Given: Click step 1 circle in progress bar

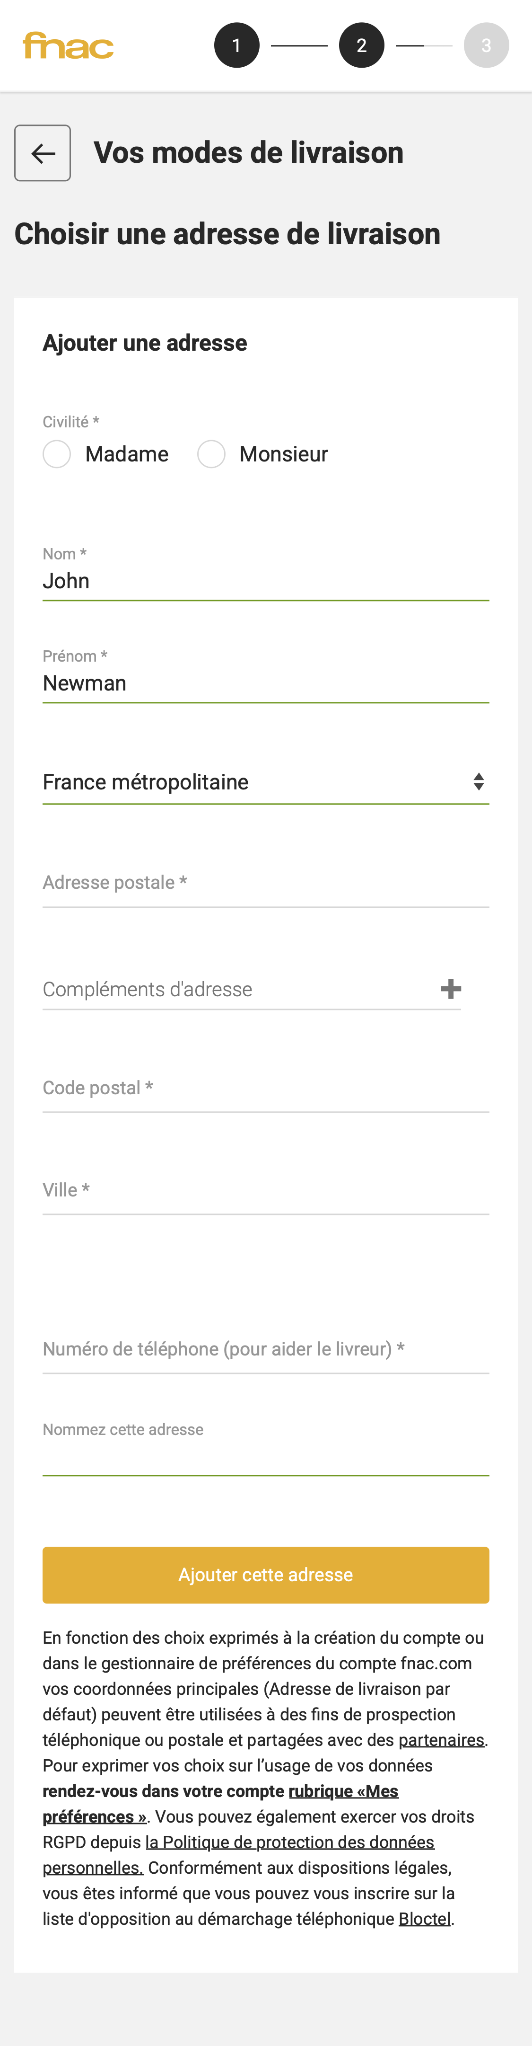Looking at the screenshot, I should [x=236, y=44].
